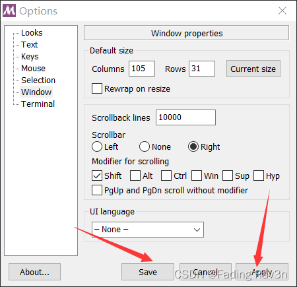Set scrollbar to None
Viewport: 297px width, 287px height.
pos(145,146)
